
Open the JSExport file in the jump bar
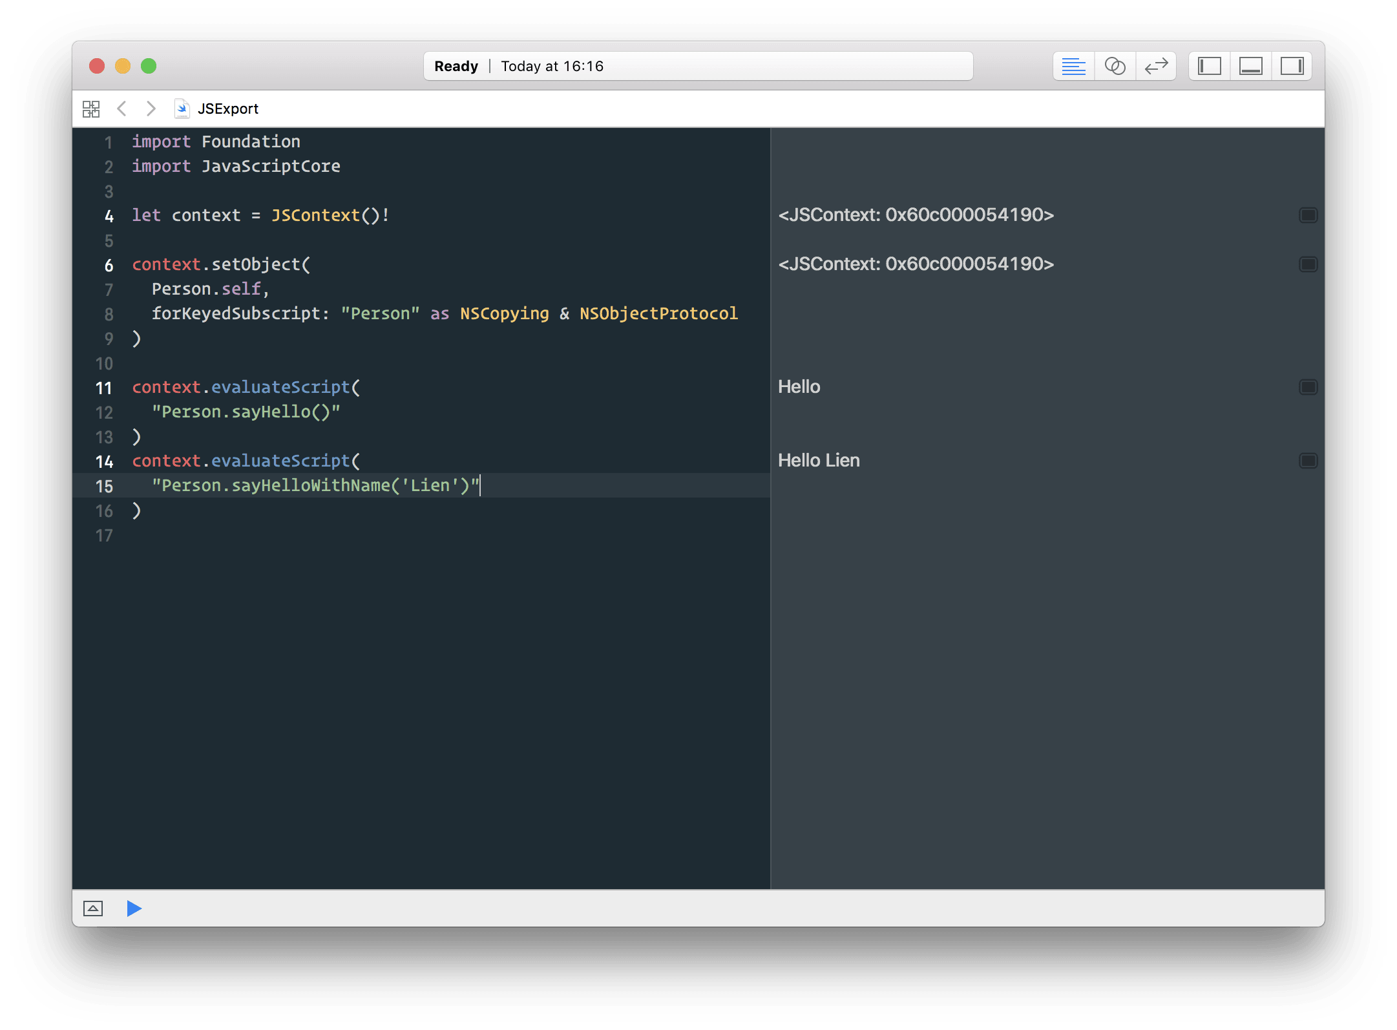[x=227, y=109]
